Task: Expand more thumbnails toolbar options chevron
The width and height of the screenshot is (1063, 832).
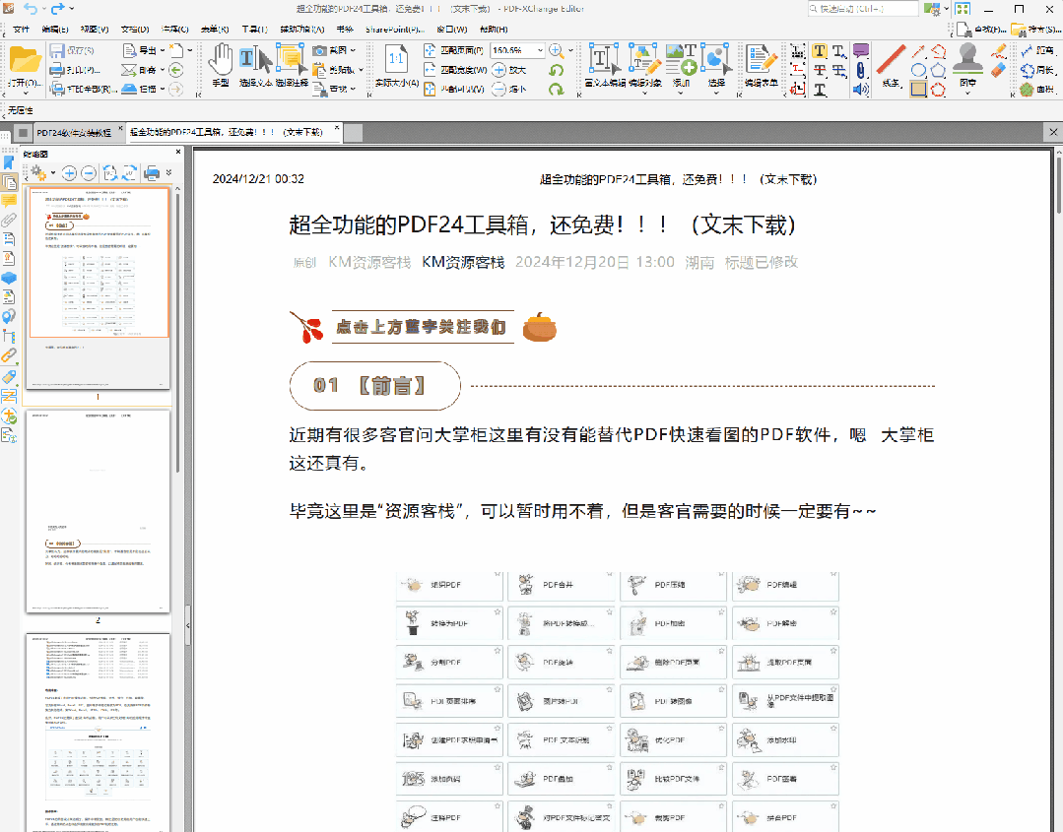Action: (x=168, y=173)
